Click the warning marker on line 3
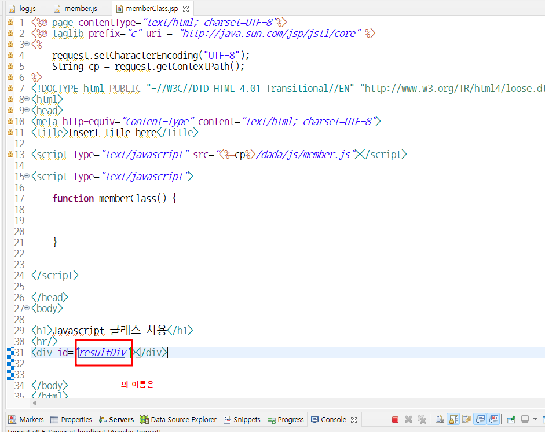The image size is (545, 432). 10,44
